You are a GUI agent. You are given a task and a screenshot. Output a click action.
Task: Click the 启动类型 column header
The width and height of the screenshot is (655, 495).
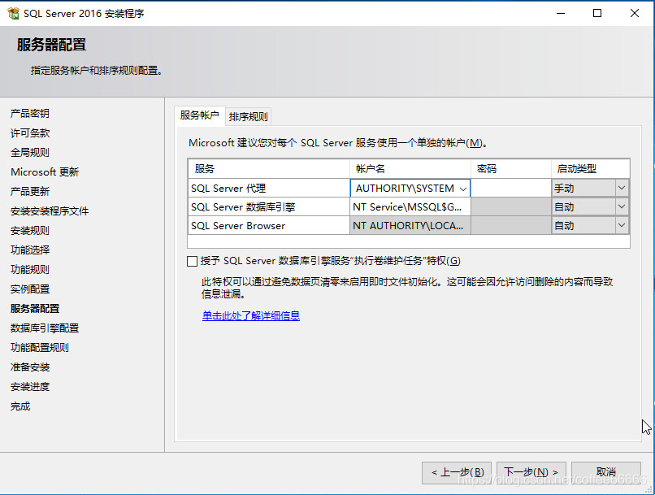click(x=590, y=169)
